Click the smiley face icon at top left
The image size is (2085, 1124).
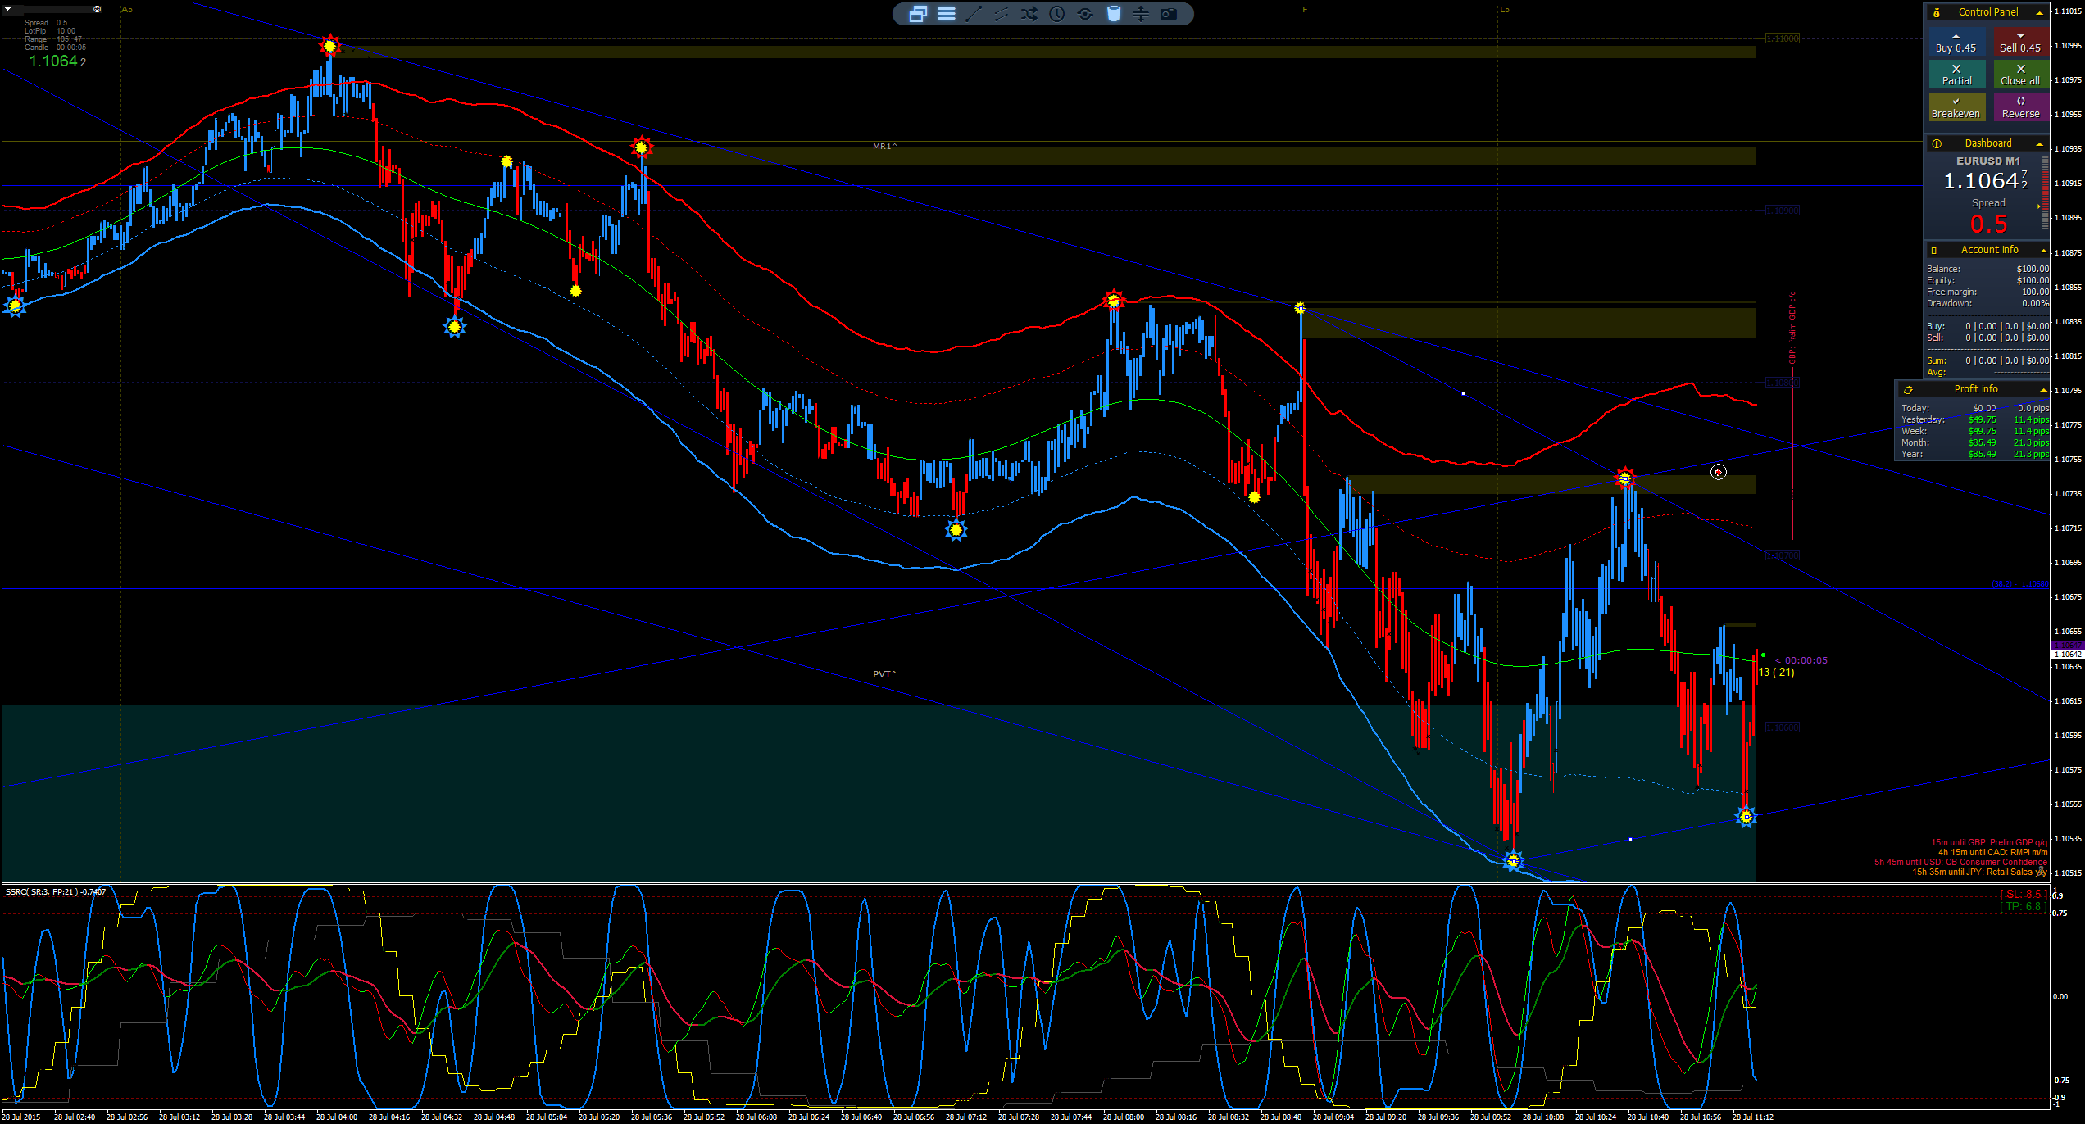pos(98,9)
